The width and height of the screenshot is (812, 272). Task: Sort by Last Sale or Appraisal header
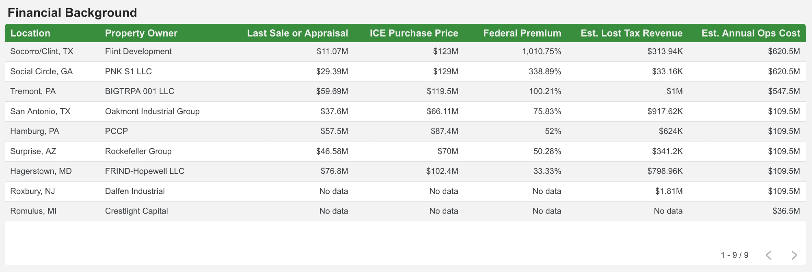pos(297,33)
